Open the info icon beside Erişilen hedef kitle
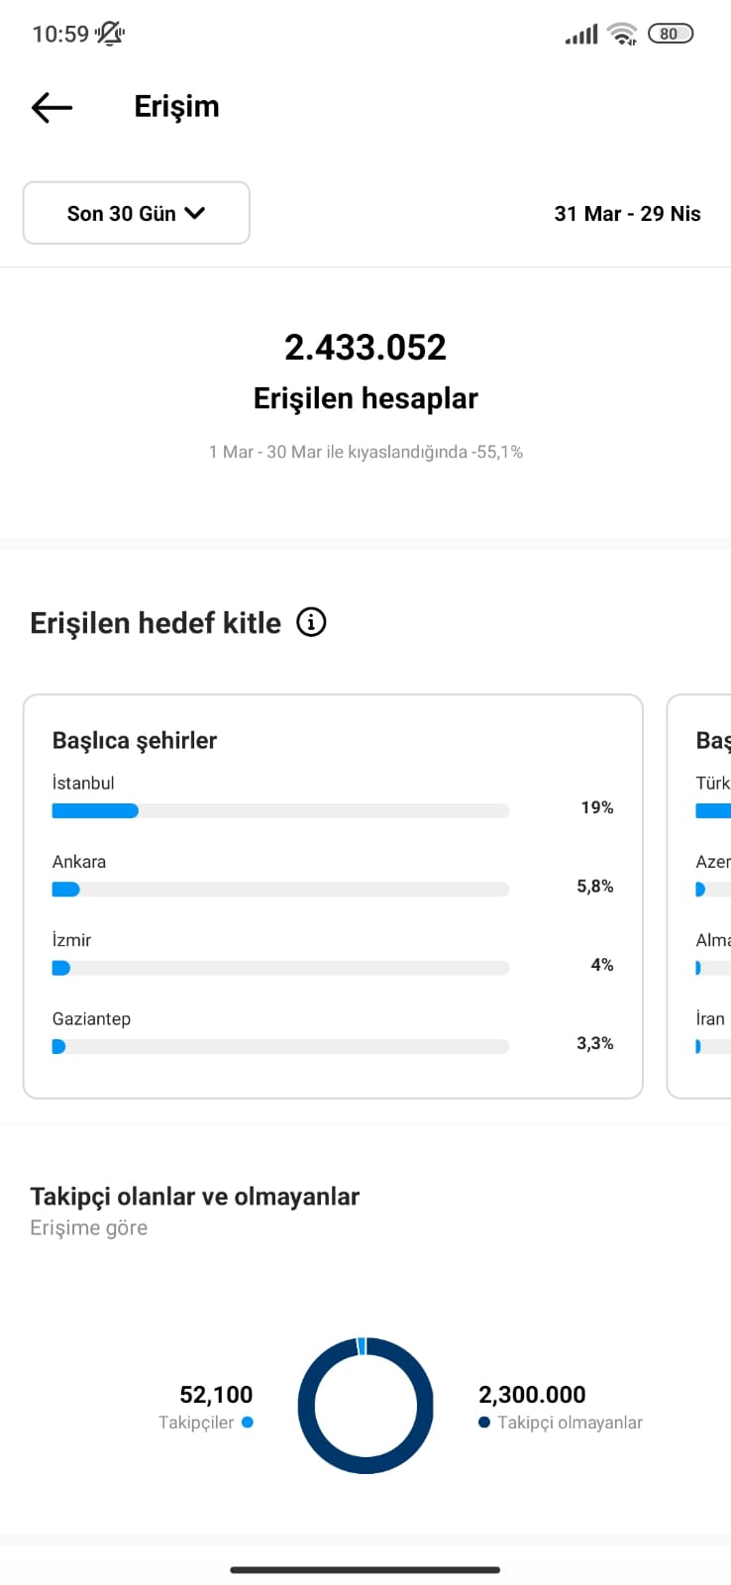731x1585 pixels. click(x=311, y=622)
